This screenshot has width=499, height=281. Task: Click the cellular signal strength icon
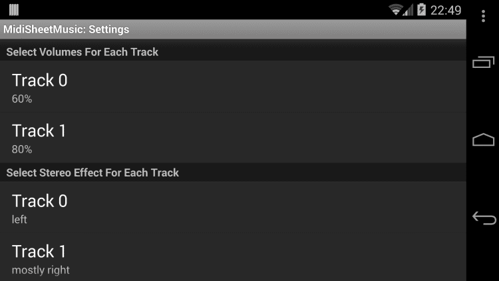tap(409, 10)
